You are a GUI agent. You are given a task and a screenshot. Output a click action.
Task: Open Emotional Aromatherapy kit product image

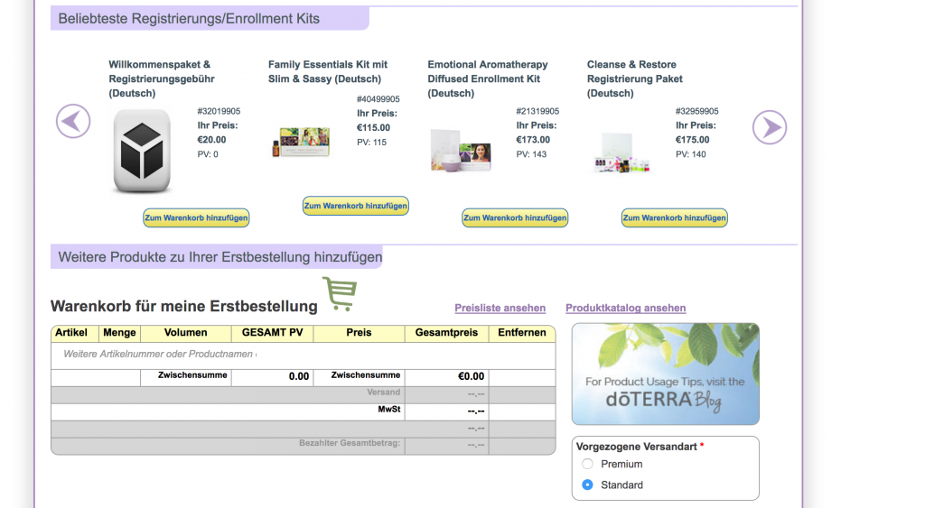(x=461, y=152)
